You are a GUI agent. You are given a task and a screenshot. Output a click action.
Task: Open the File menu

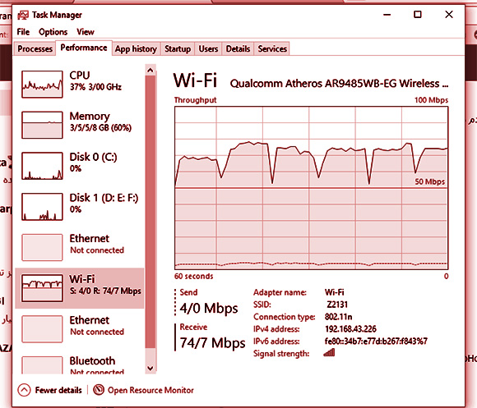point(23,32)
